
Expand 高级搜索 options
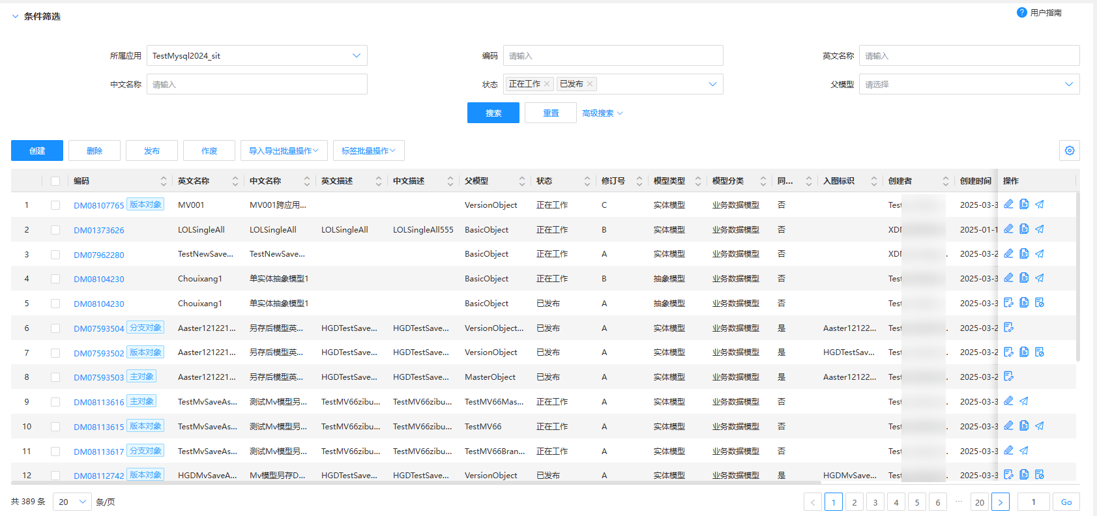pyautogui.click(x=602, y=113)
